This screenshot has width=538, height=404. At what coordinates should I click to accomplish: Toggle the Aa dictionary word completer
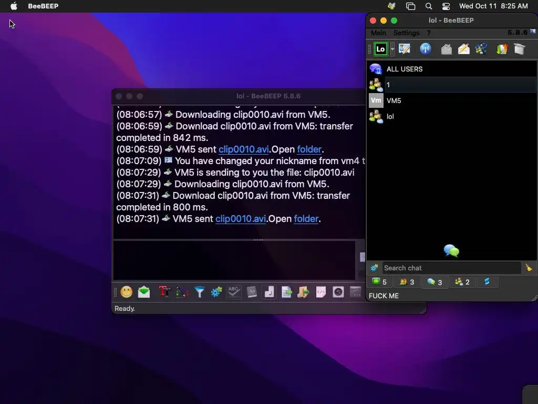pos(252,292)
